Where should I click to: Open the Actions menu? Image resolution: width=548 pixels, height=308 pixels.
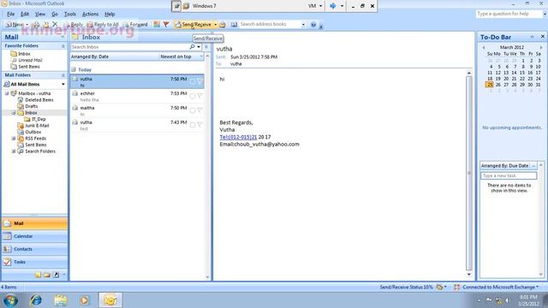tap(90, 14)
